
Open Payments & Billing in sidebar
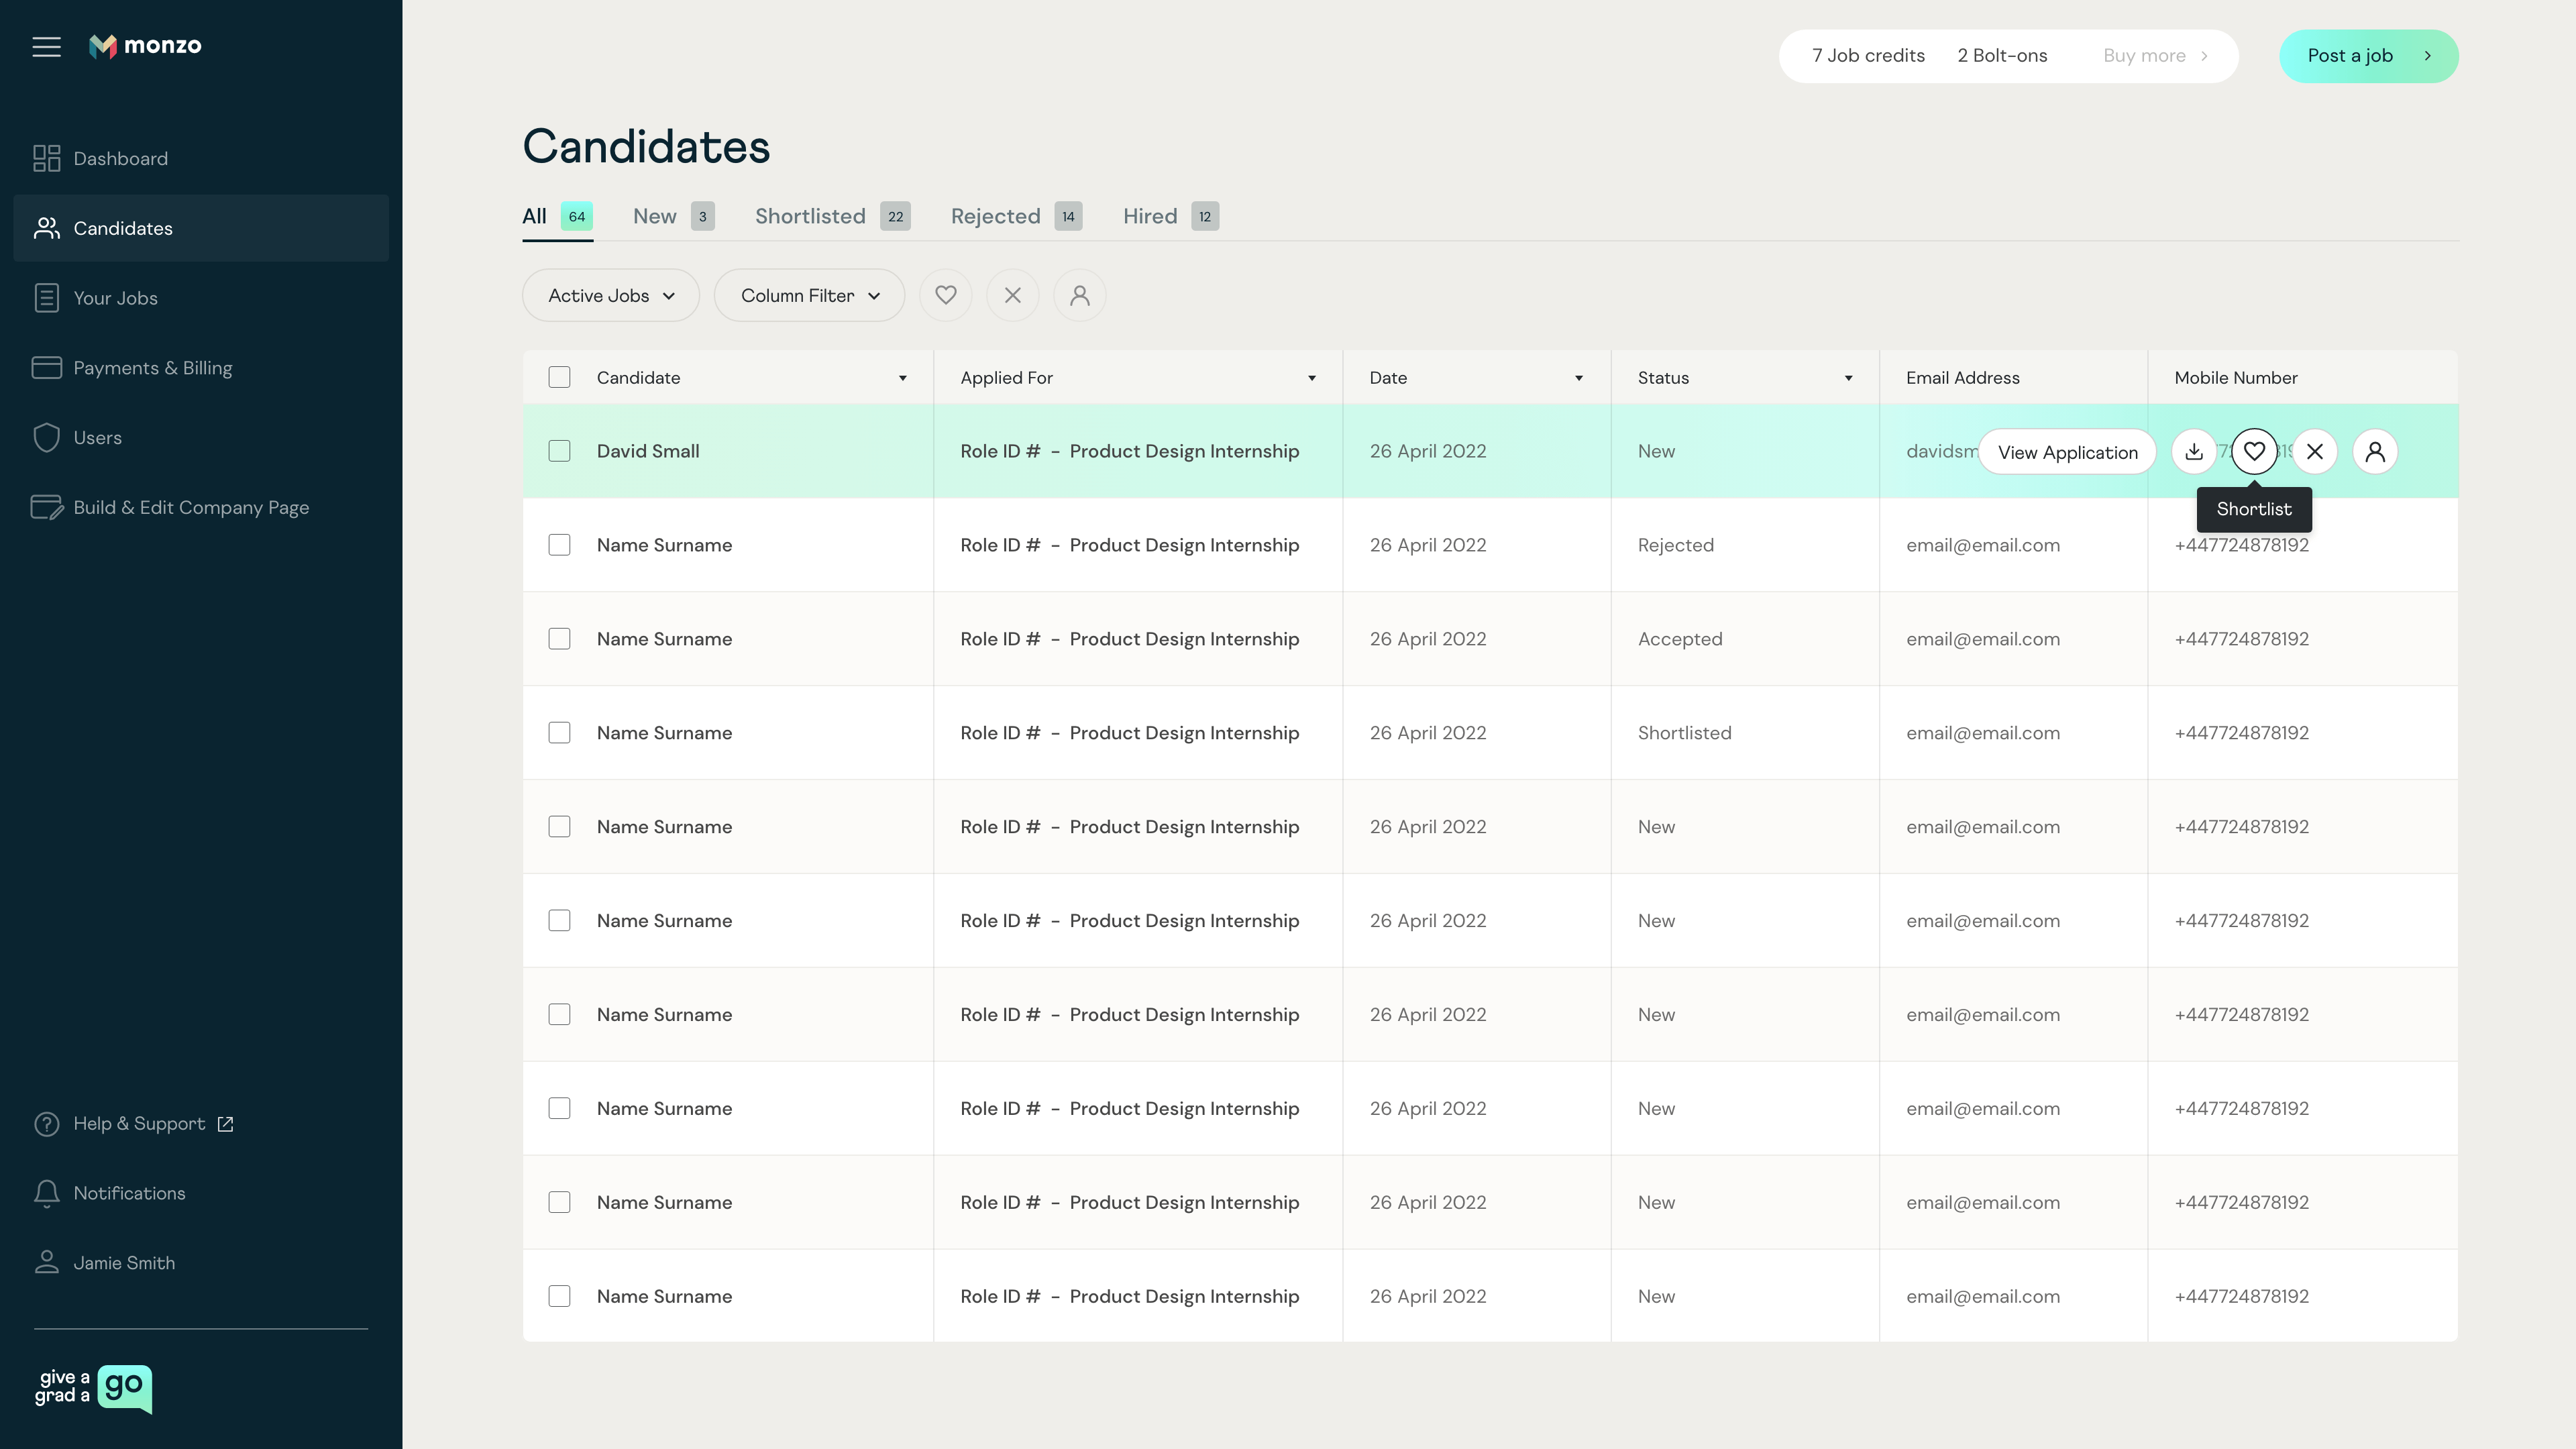[x=152, y=368]
